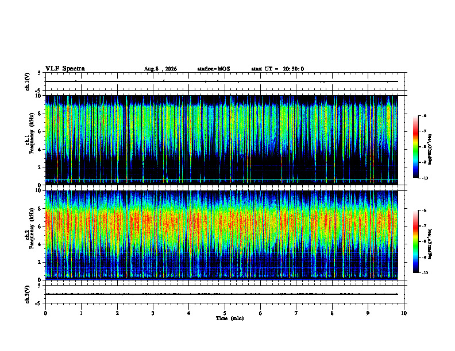The height and width of the screenshot is (351, 455).
Task: Click tick label "8" on the Time axis
Action: click(332, 313)
